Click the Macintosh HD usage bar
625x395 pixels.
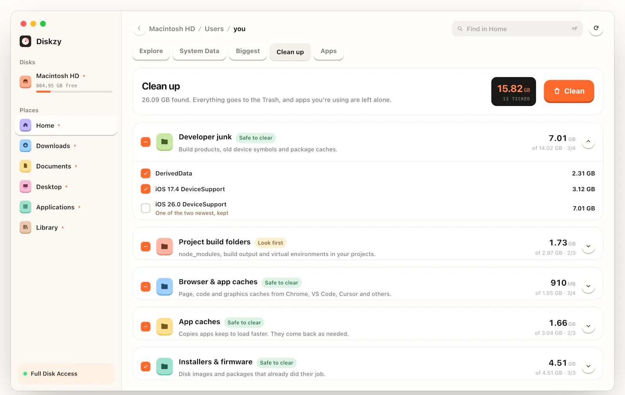74,92
